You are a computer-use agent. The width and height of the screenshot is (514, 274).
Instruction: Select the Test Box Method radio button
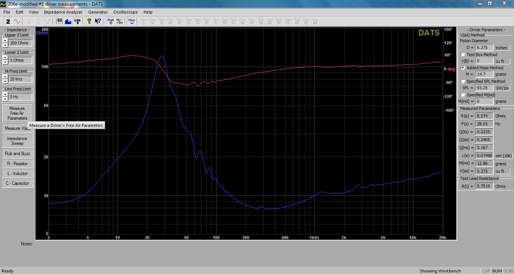click(463, 55)
